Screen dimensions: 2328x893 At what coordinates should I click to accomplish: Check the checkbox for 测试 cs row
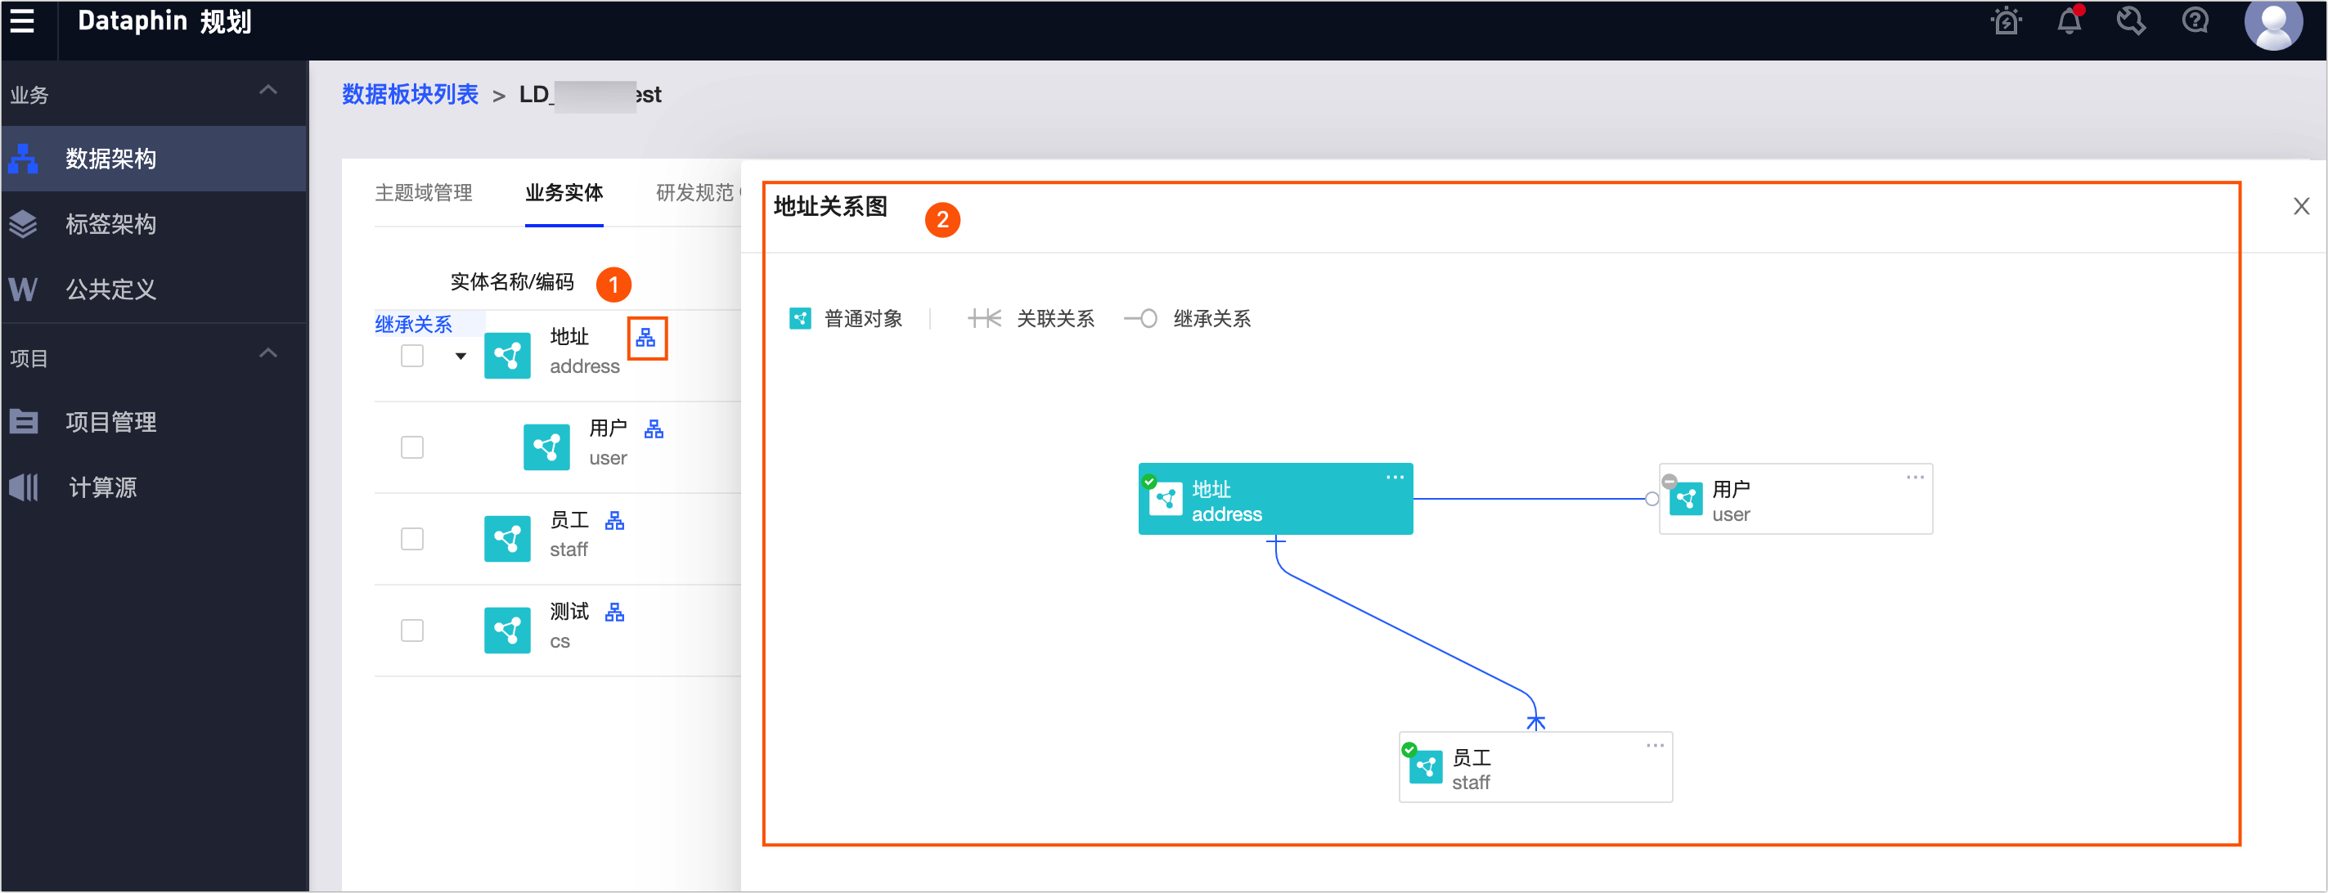[x=412, y=630]
